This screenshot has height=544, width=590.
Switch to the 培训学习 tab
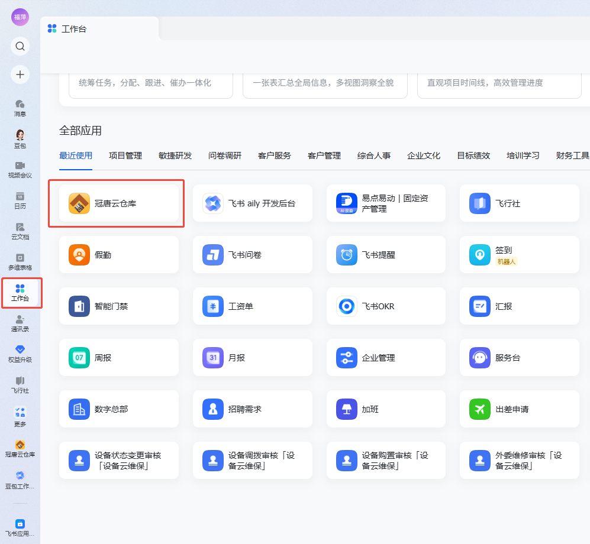click(523, 156)
